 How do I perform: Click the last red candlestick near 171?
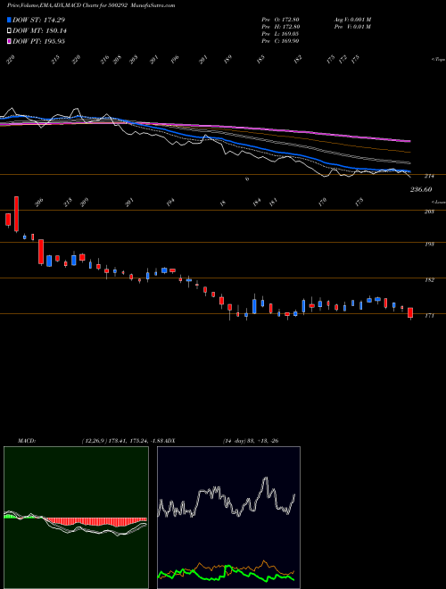coord(410,313)
